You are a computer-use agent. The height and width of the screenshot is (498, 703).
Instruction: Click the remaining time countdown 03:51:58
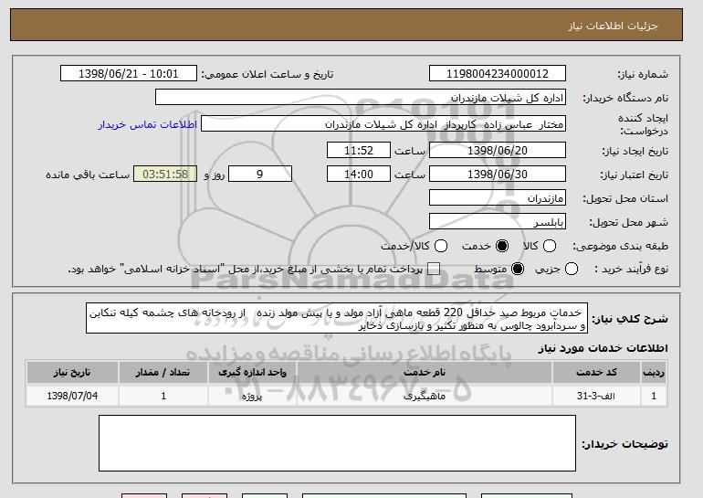[x=165, y=175]
